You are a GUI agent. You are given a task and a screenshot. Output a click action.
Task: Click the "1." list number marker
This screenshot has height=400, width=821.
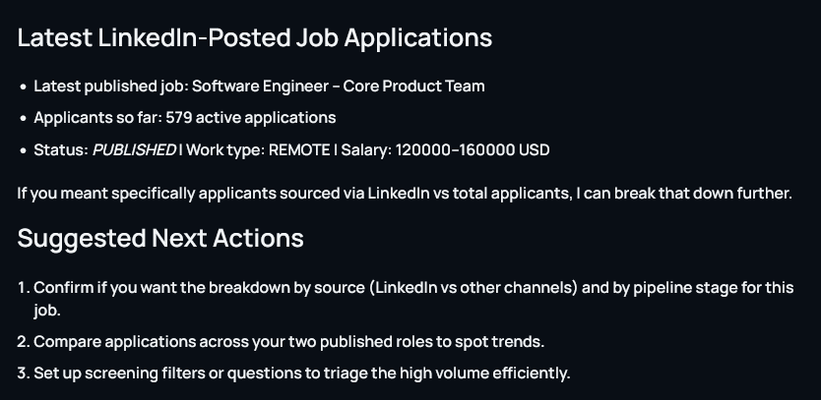24,288
